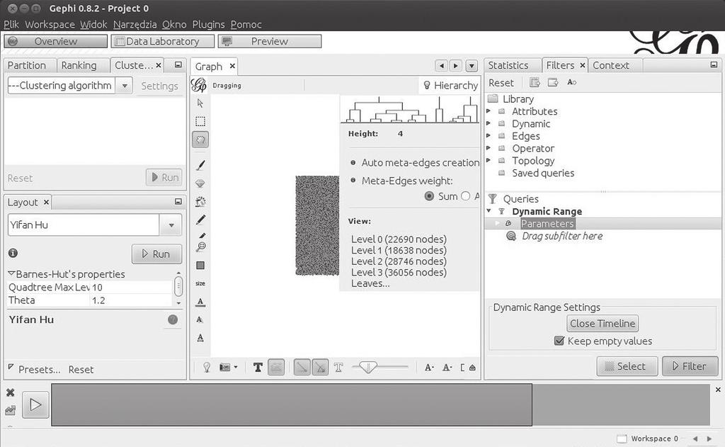Image resolution: width=725 pixels, height=447 pixels.
Task: Click the 'size' reset icon
Action: (x=200, y=283)
